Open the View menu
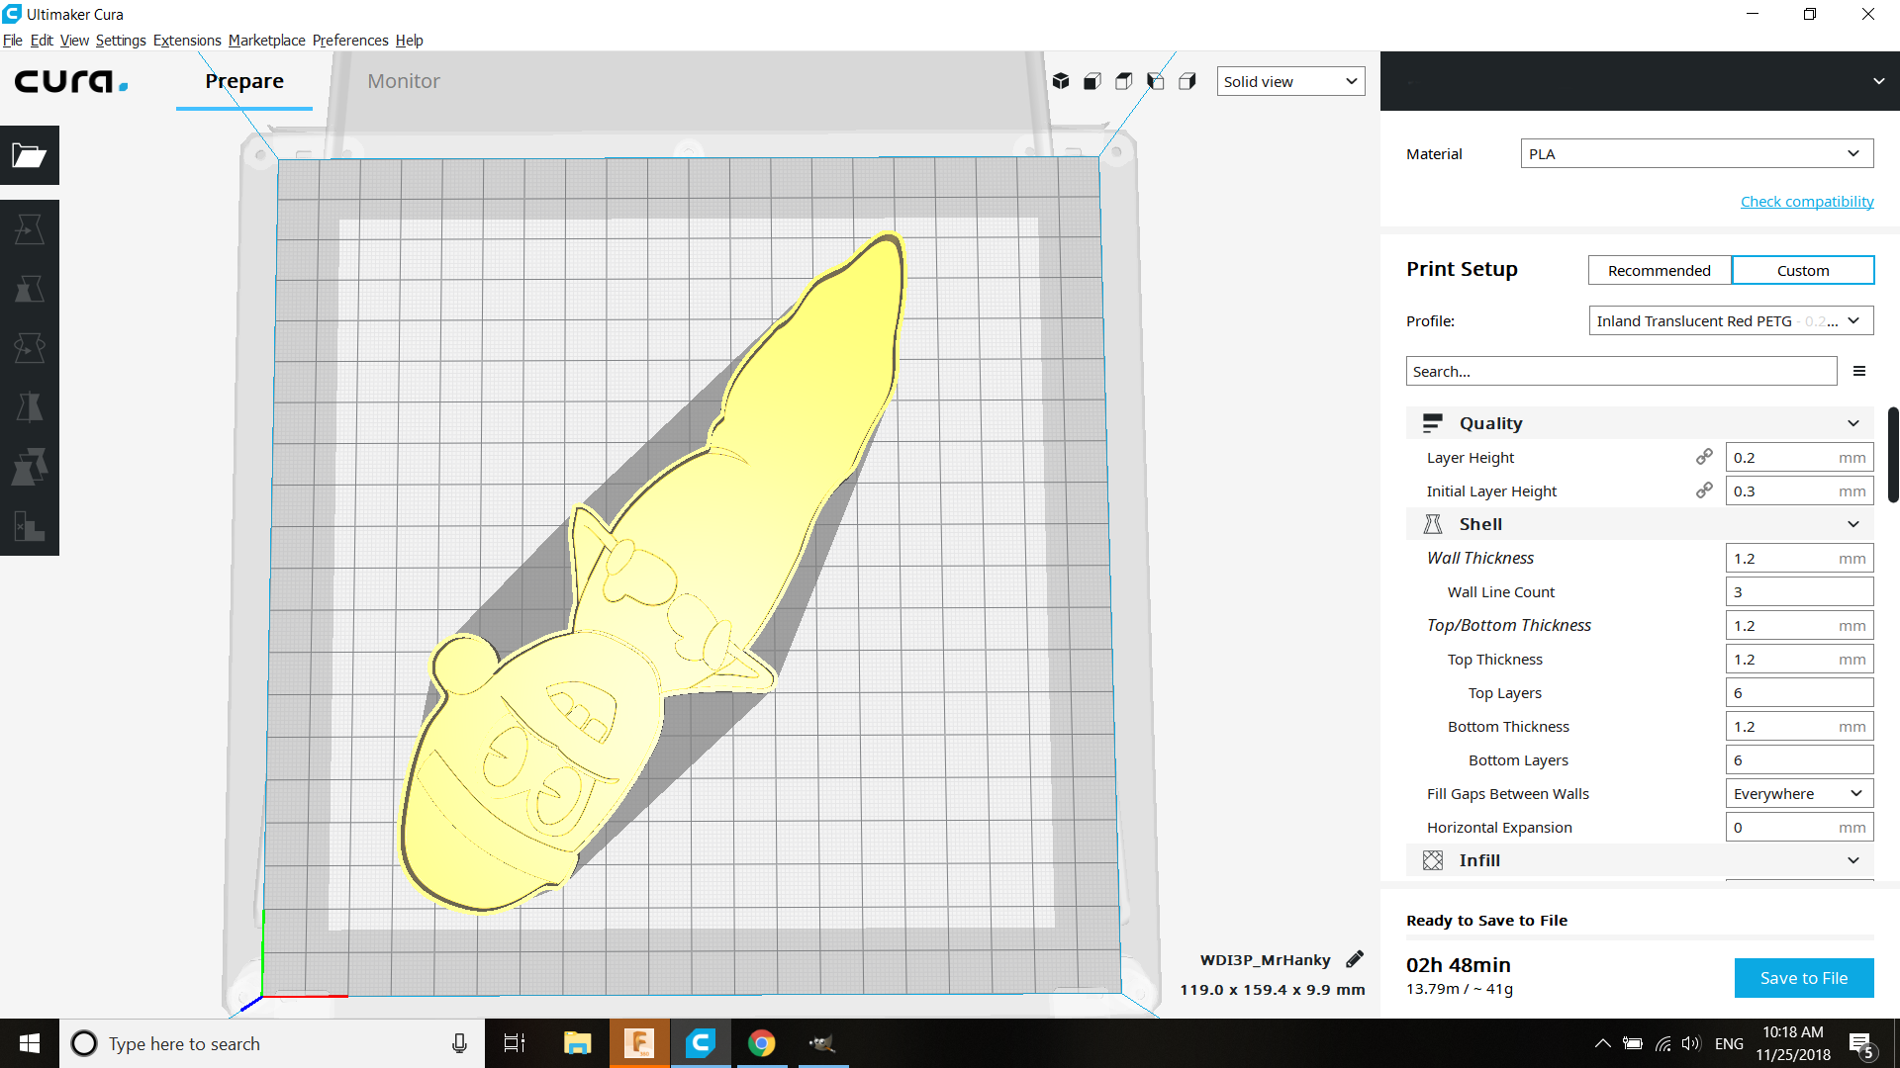 coord(74,41)
